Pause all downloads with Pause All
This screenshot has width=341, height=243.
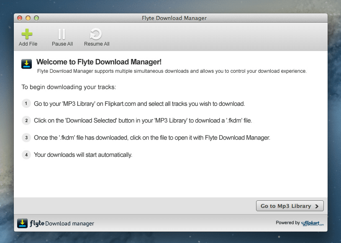point(62,37)
